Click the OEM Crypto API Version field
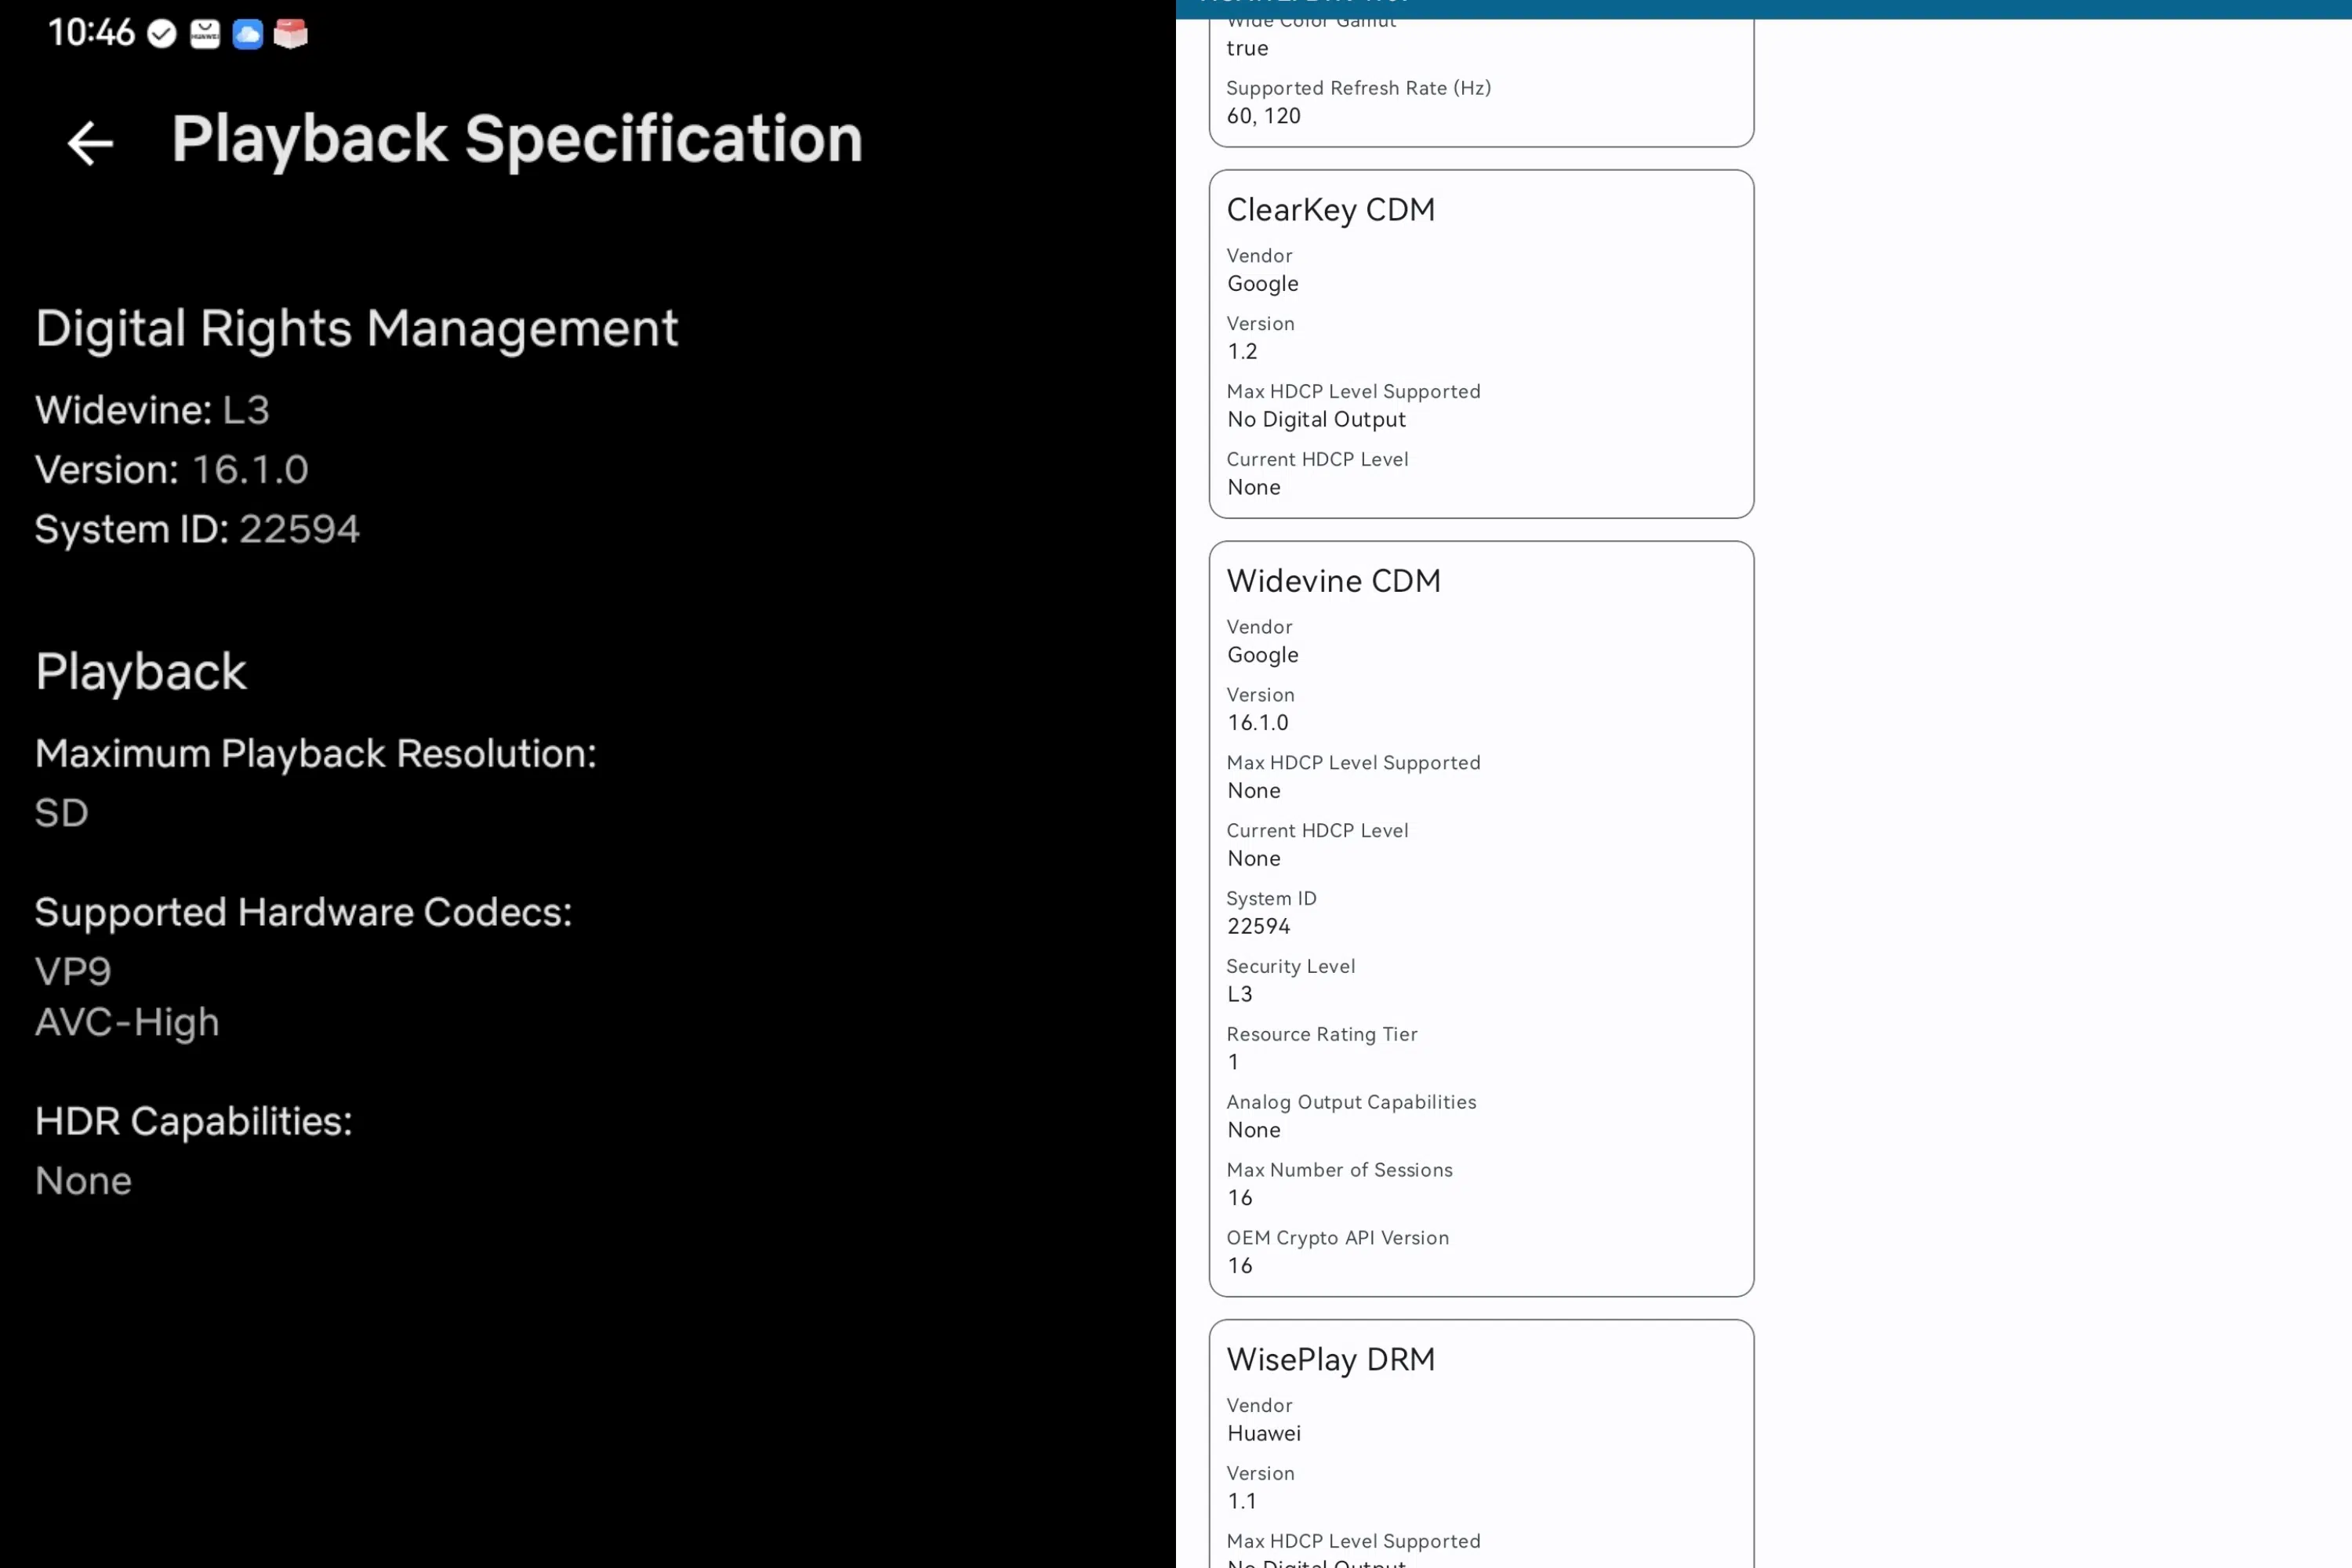Screen dimensions: 2352x1568 [x=1337, y=1251]
